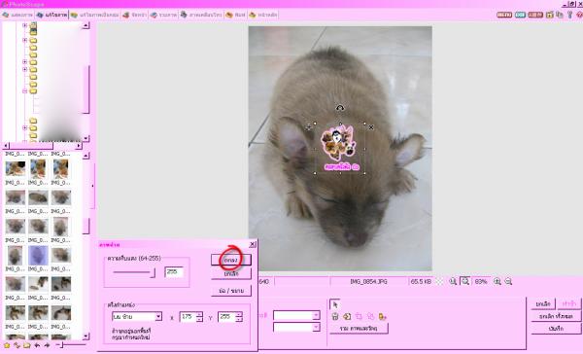Click the X coordinate field showing 175
This screenshot has width=583, height=354.
click(188, 317)
